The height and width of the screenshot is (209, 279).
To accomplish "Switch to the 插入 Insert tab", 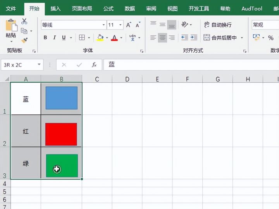I will click(x=55, y=8).
